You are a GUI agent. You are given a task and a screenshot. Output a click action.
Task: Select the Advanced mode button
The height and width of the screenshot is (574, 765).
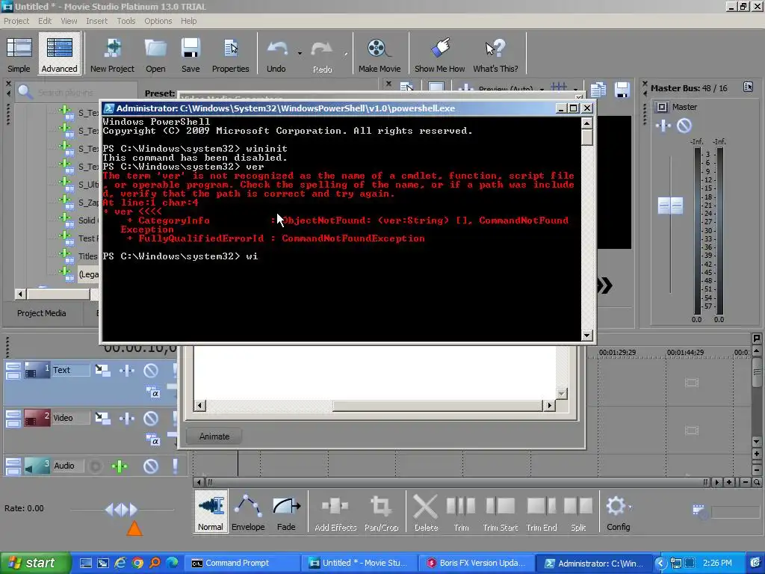coord(59,54)
